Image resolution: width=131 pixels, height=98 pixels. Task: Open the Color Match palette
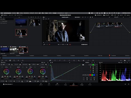[6, 60]
